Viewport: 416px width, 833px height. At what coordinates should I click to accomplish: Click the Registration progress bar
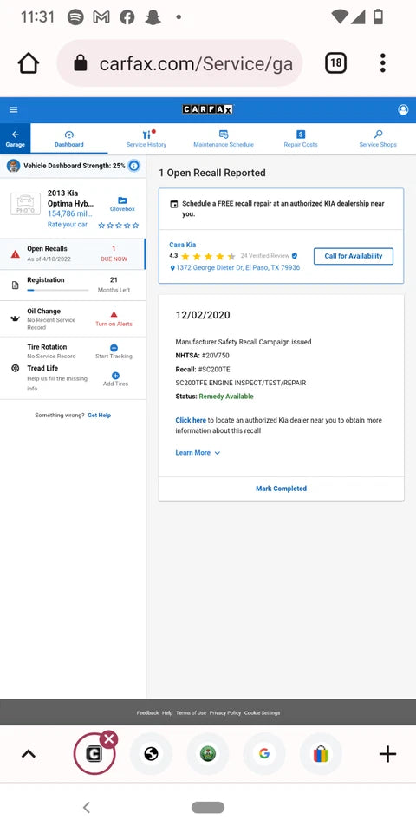pyautogui.click(x=58, y=290)
